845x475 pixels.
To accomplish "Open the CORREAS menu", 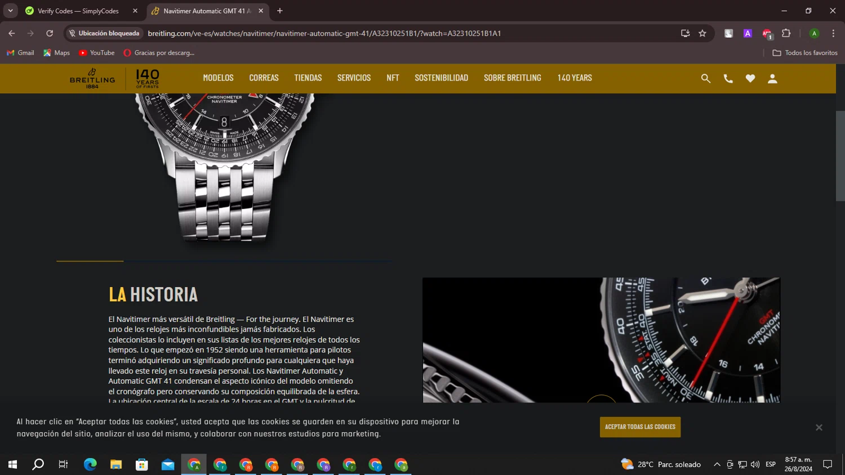I will pyautogui.click(x=264, y=78).
